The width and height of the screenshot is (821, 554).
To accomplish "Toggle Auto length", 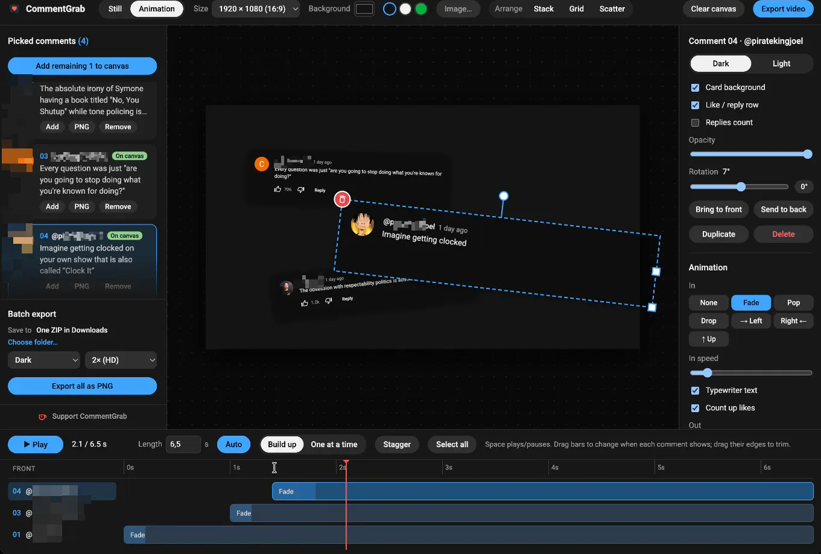I will pyautogui.click(x=233, y=444).
